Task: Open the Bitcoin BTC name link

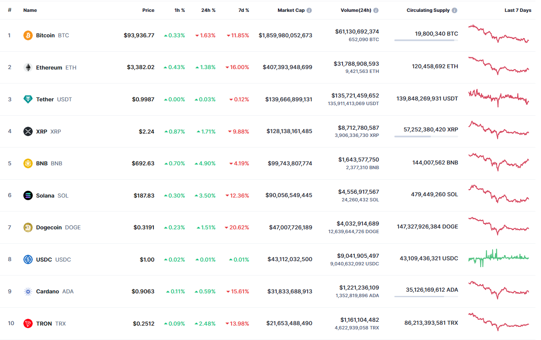Action: 52,35
